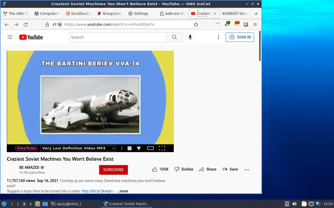Click the ViewTube logo in the player bar
This screenshot has height=208, width=334.
point(26,148)
